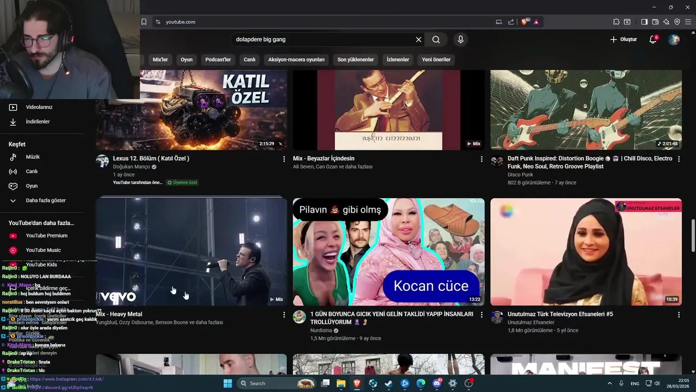Open File Explorer from the taskbar
696x392 pixels.
(341, 383)
